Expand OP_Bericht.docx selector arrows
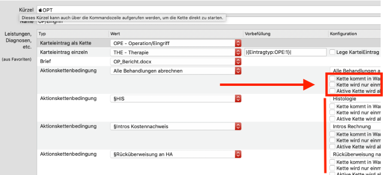383x175 pixels. [x=238, y=61]
